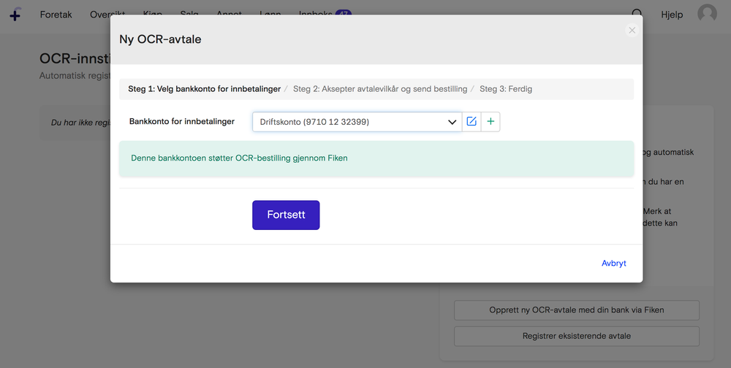This screenshot has width=731, height=368.
Task: Open the Hjelp menu
Action: [x=672, y=15]
